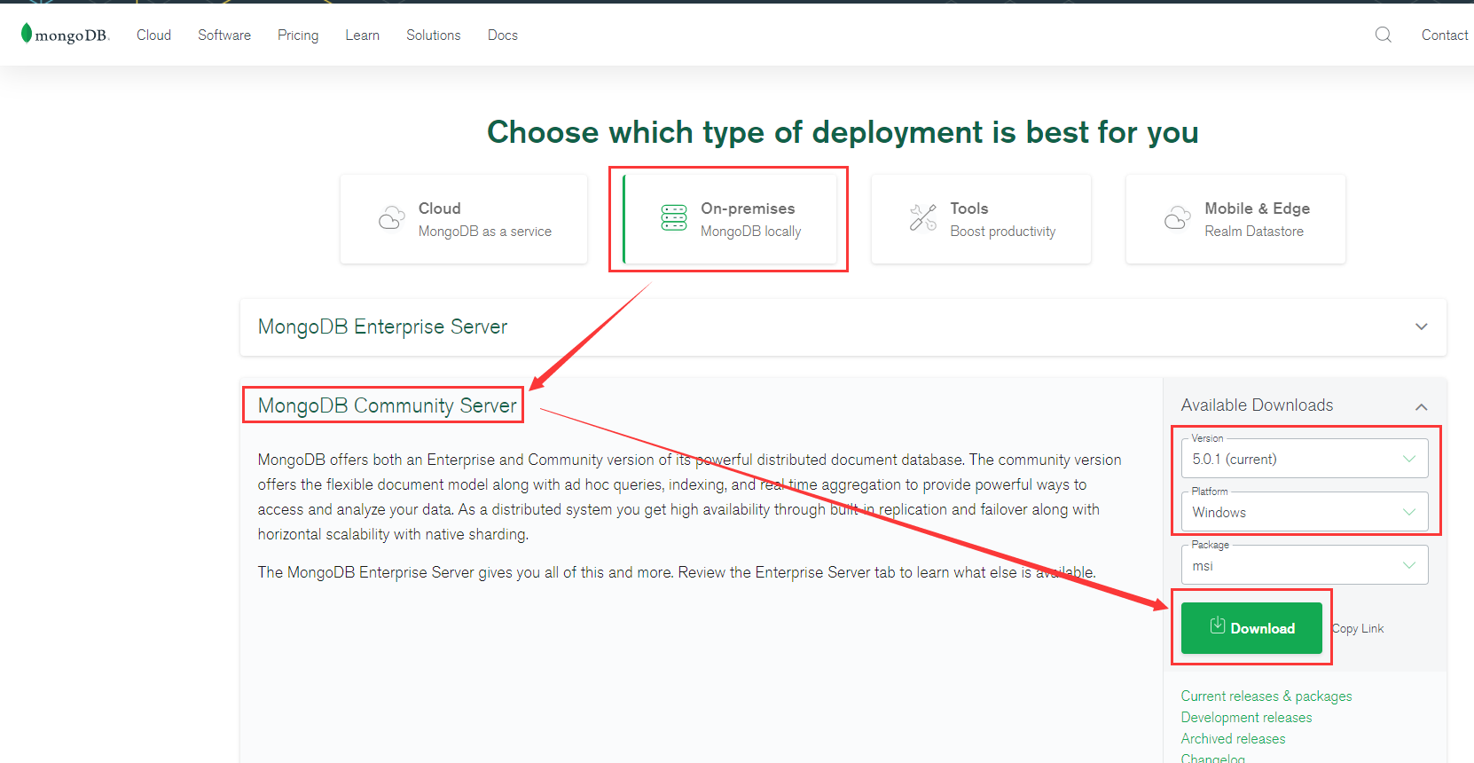This screenshot has height=763, width=1474.
Task: Open the Changelog link
Action: click(x=1212, y=758)
